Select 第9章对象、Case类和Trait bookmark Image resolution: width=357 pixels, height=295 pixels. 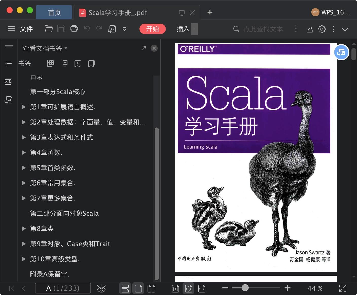coord(70,244)
